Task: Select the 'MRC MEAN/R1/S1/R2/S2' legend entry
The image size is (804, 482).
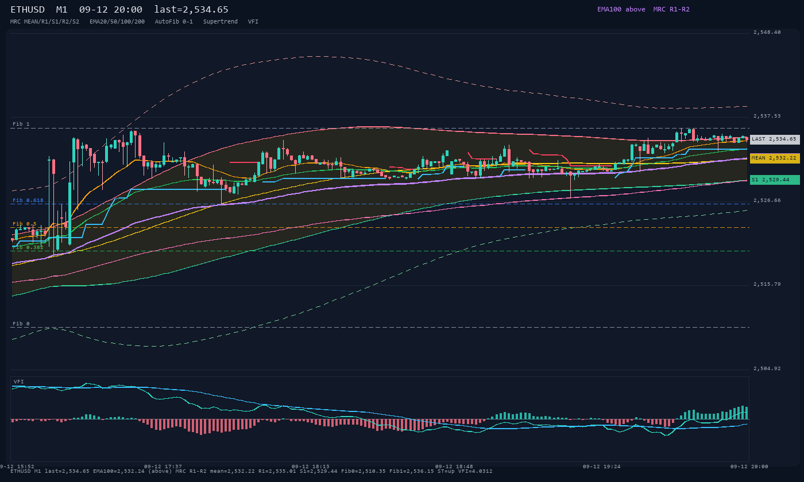Action: pos(45,22)
